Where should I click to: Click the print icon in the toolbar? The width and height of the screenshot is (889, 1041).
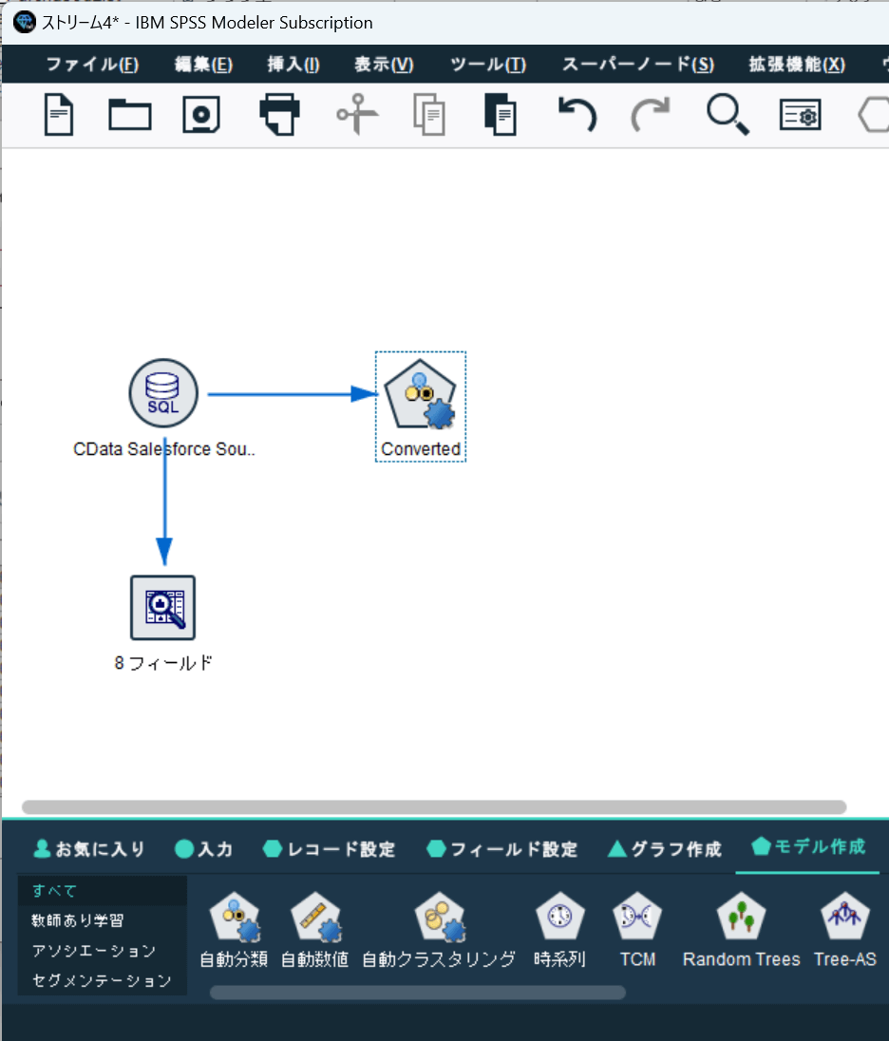tap(279, 115)
